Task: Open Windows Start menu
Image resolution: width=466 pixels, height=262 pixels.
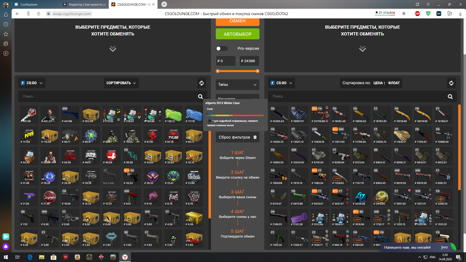Action: [6, 257]
